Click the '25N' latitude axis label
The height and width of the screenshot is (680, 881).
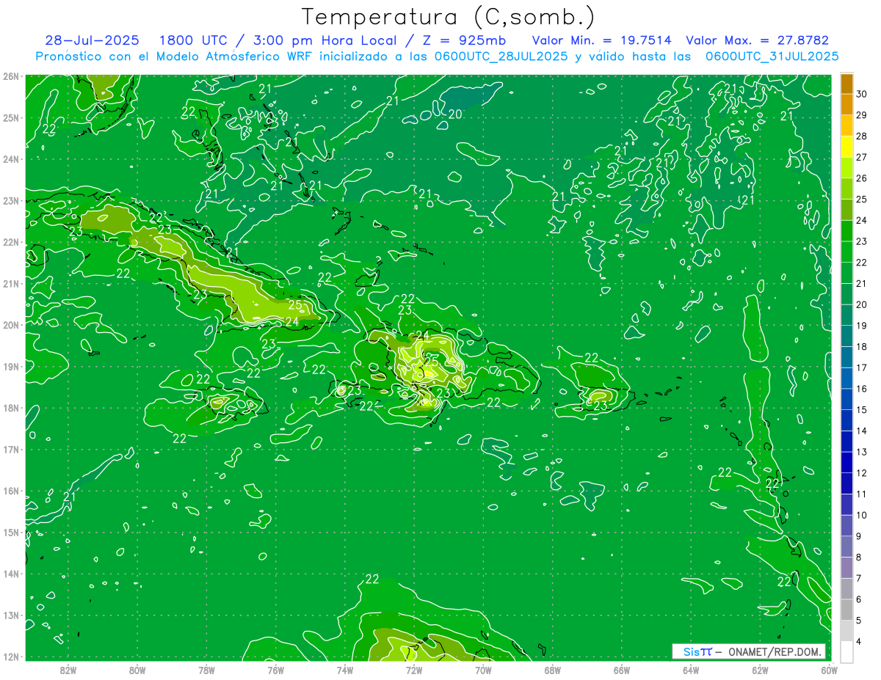[11, 118]
